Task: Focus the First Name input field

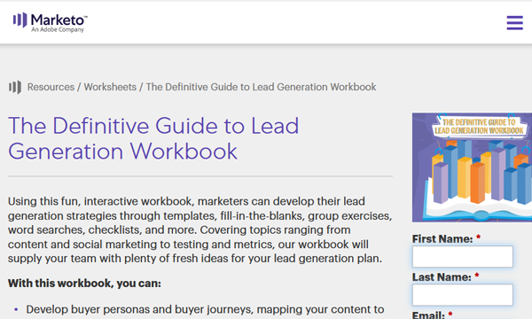Action: click(x=463, y=257)
